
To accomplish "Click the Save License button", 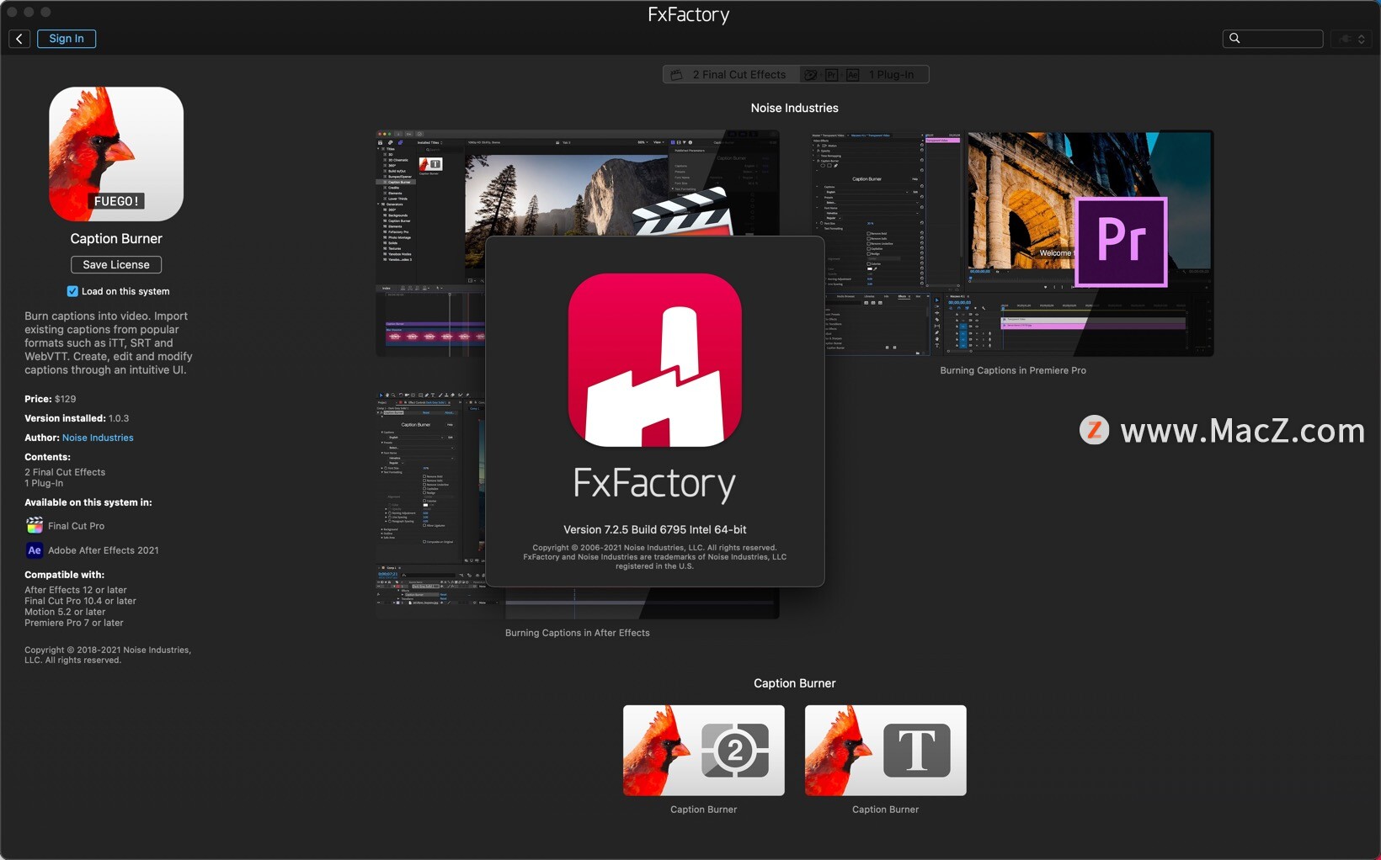I will [116, 265].
